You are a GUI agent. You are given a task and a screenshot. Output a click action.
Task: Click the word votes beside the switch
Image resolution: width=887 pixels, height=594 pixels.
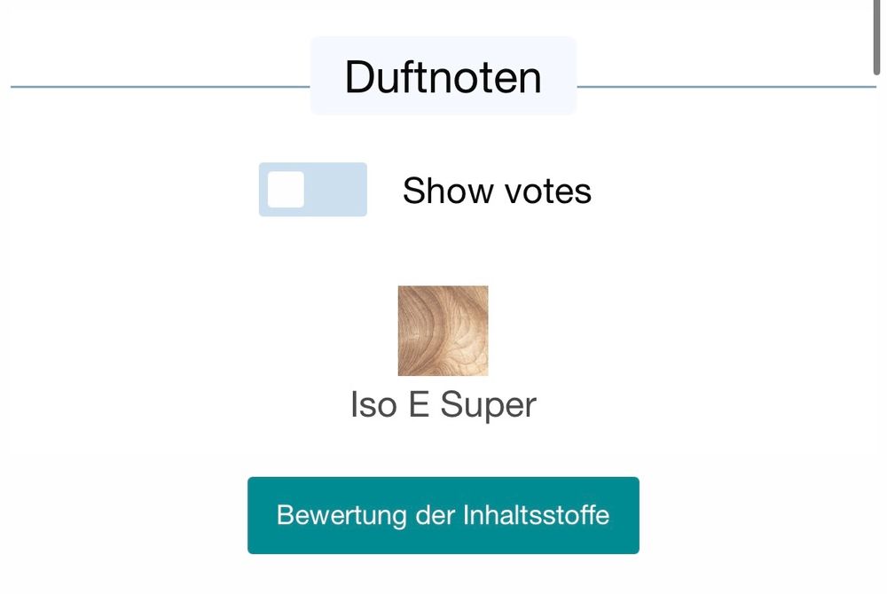(547, 191)
